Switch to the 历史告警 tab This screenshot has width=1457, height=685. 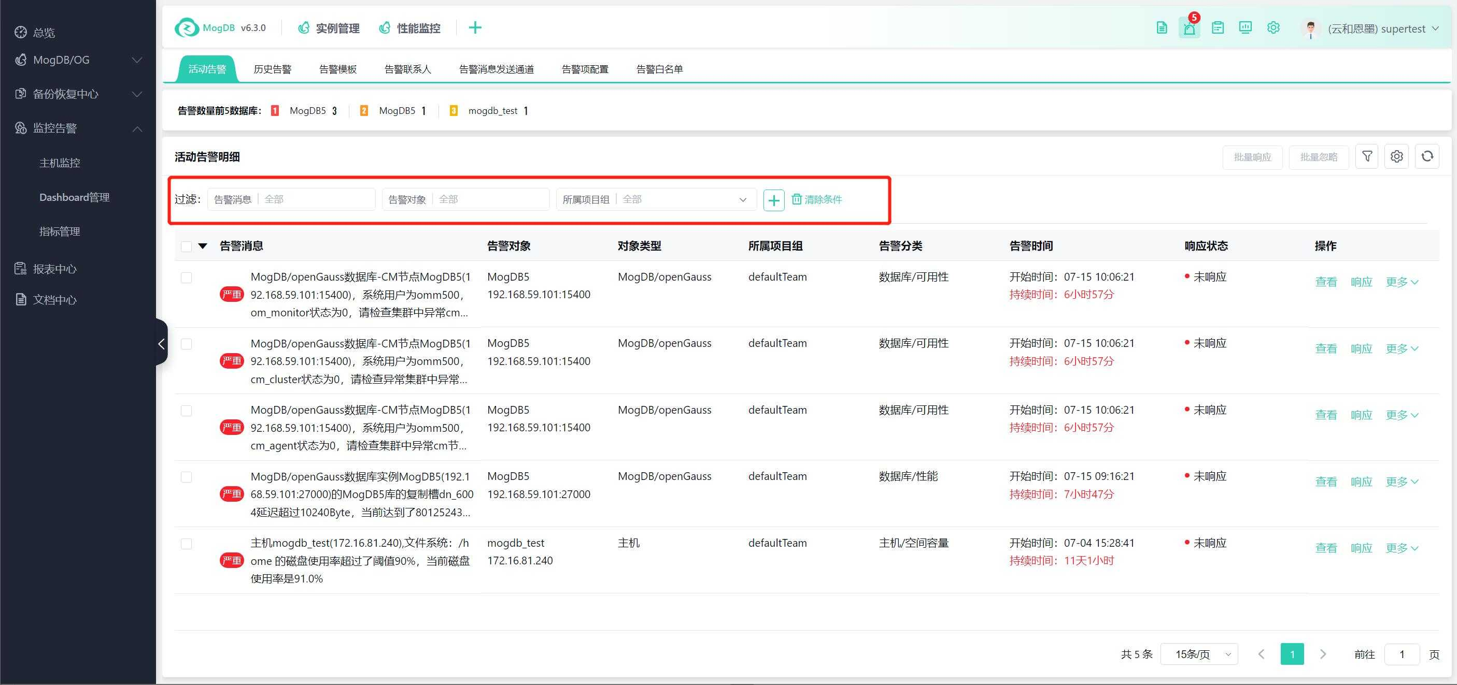[273, 69]
